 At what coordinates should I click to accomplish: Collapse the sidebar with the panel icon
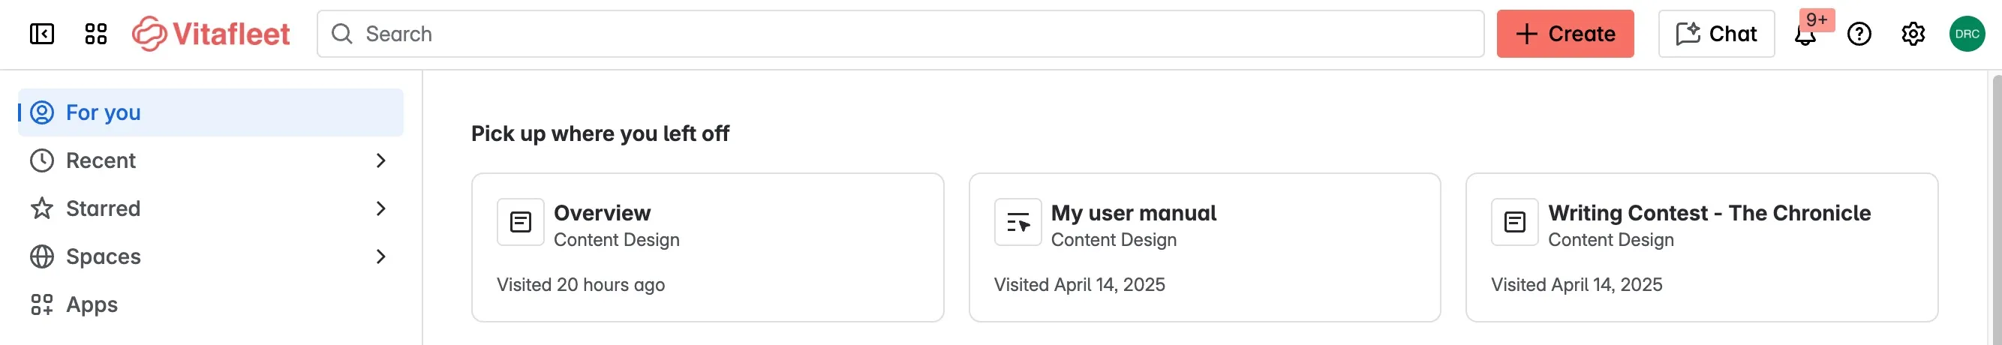42,34
